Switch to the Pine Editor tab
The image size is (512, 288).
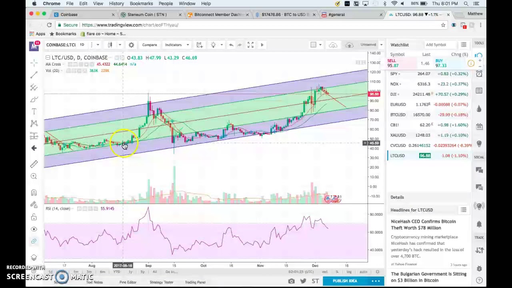point(128,282)
